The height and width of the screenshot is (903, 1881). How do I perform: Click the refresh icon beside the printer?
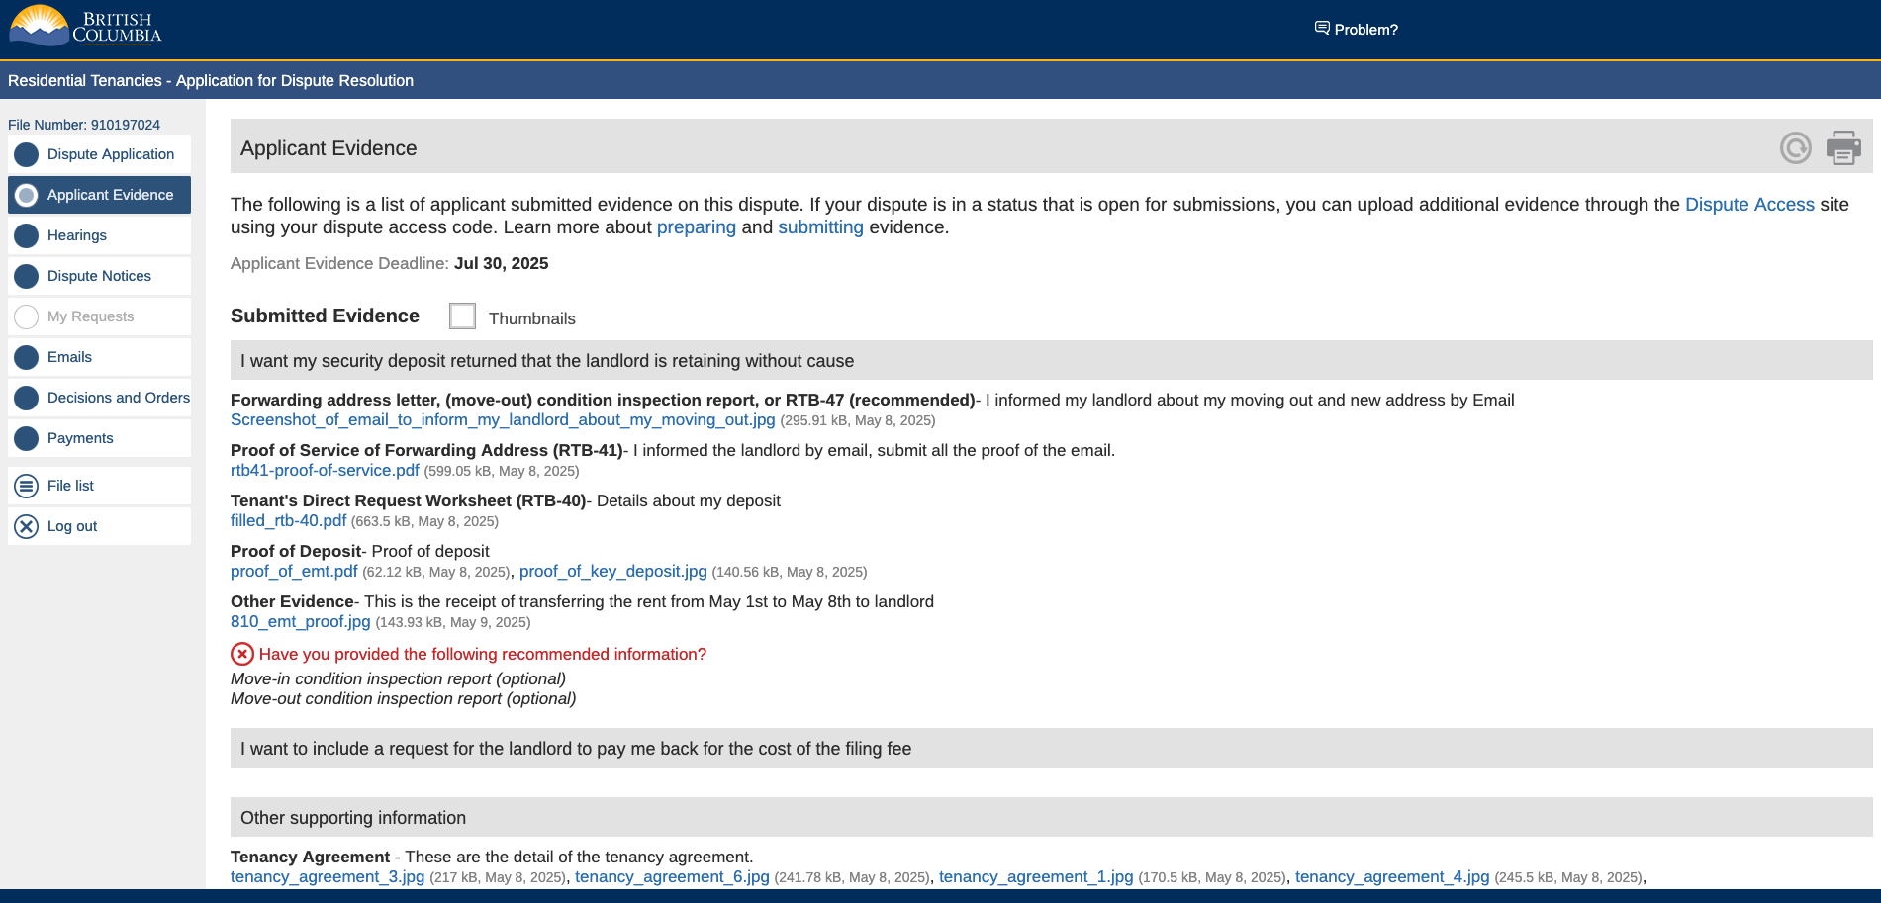click(x=1795, y=148)
